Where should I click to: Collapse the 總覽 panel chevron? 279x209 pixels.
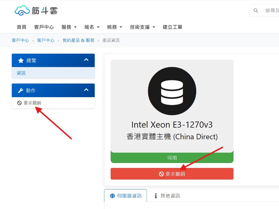[x=86, y=60]
